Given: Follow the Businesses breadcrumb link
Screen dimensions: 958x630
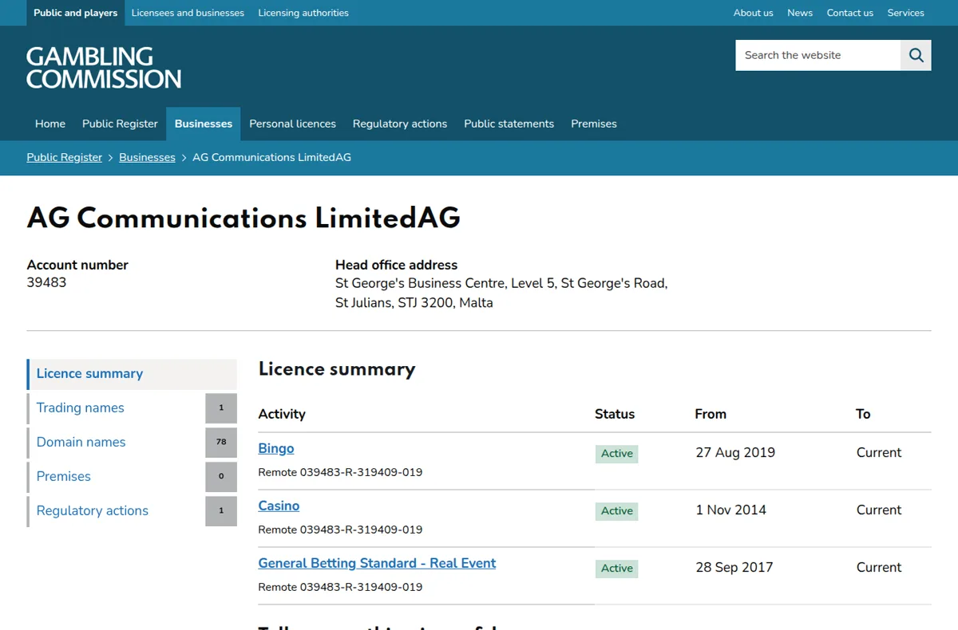Looking at the screenshot, I should pos(147,157).
